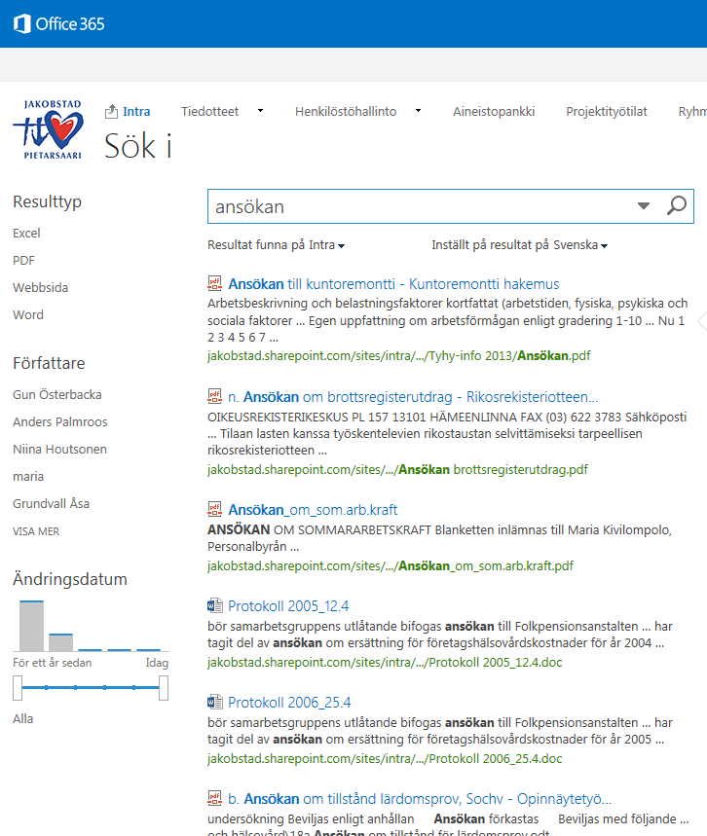Click the 'För ett år sedan' label

pos(53,663)
